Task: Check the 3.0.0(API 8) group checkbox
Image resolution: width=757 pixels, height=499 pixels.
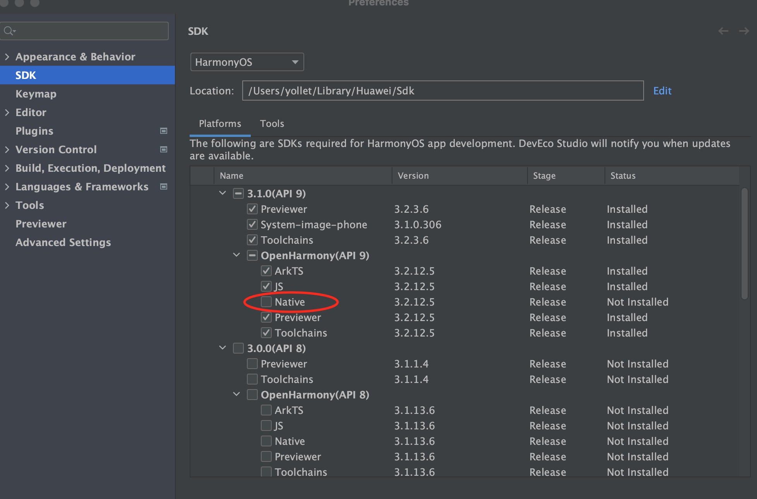Action: [238, 348]
